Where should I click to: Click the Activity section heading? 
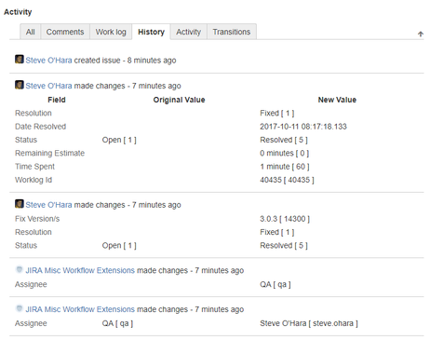coord(18,12)
